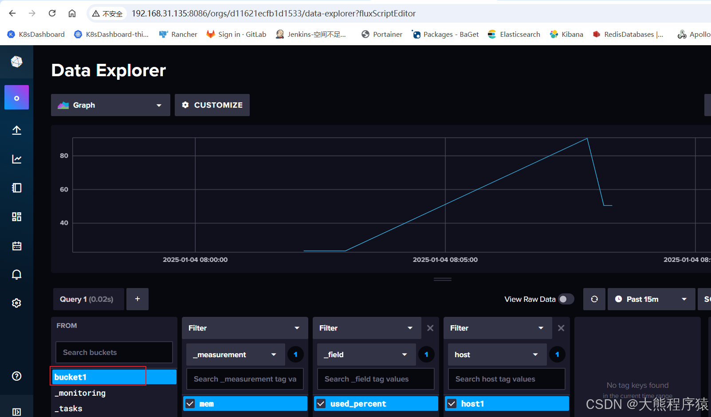Click the Search buckets input field
This screenshot has height=417, width=711.
tap(114, 352)
